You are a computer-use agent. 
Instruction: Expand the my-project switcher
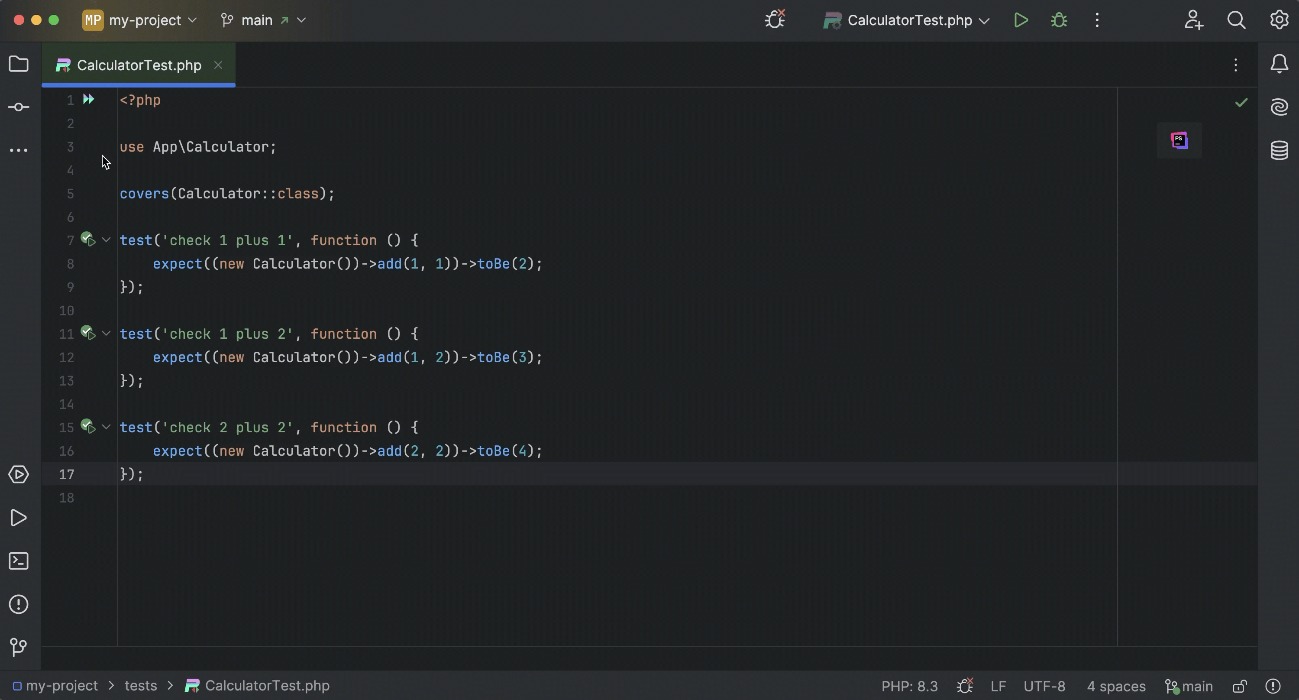pos(193,20)
